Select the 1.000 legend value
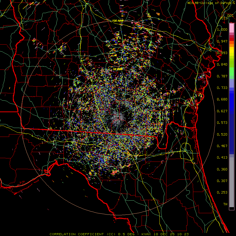 (x=222, y=29)
